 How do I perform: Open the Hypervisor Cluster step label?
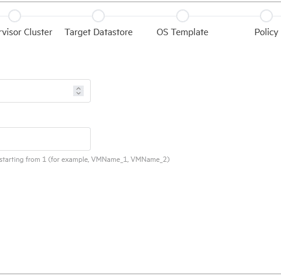click(26, 32)
